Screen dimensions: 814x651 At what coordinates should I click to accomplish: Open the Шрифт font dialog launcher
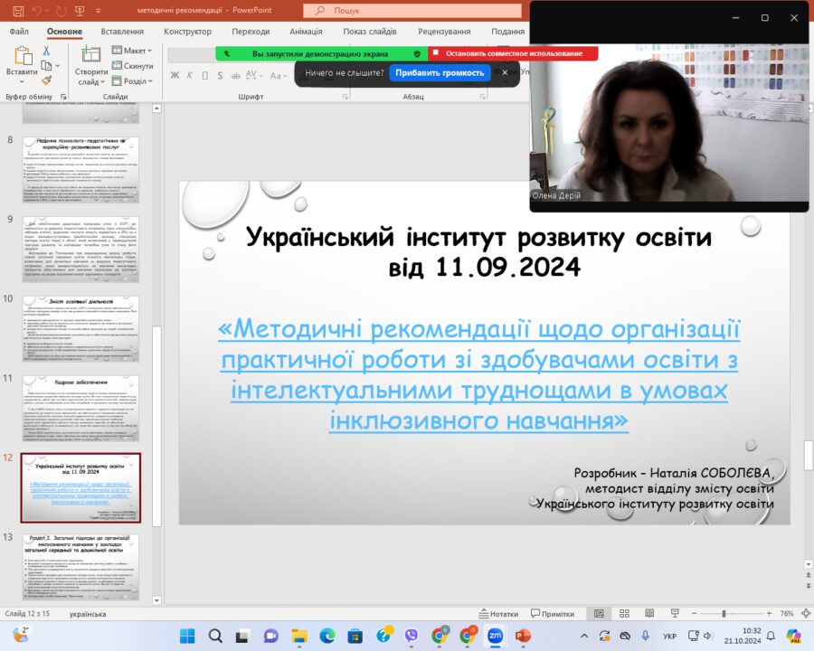(345, 97)
